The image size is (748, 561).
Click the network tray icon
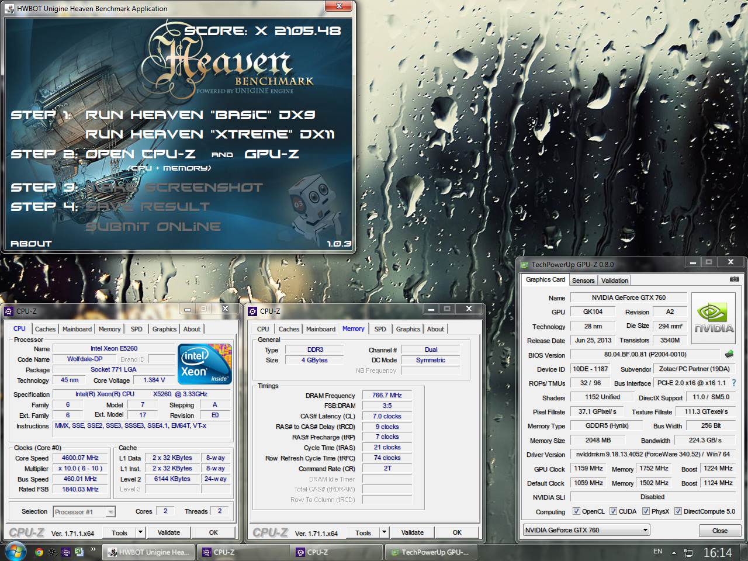pyautogui.click(x=688, y=552)
